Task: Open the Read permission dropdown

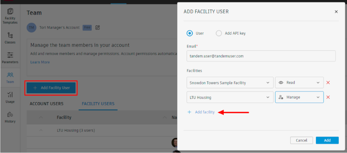Action: coord(299,83)
